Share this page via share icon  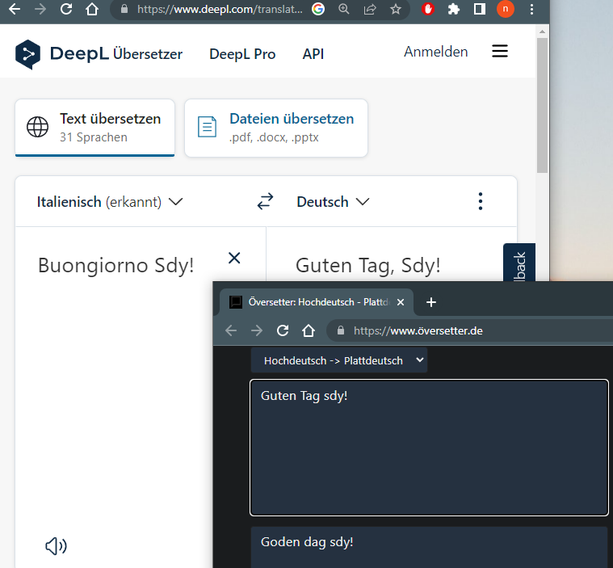coord(370,9)
